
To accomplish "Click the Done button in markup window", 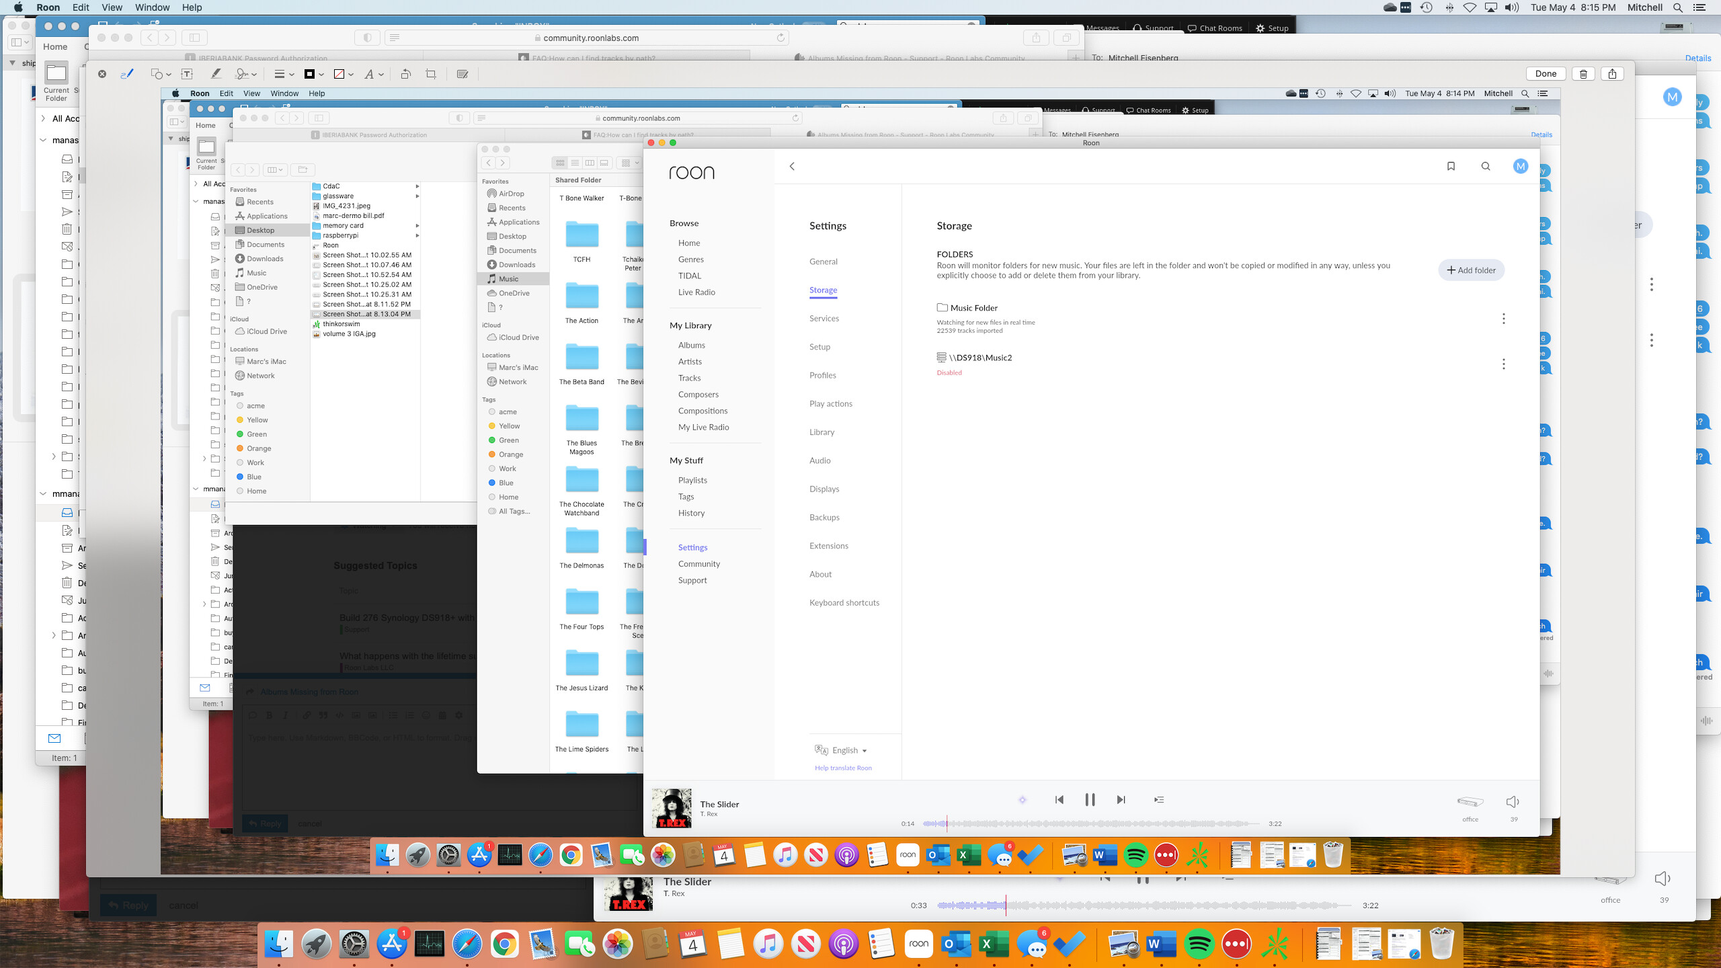I will (x=1546, y=74).
